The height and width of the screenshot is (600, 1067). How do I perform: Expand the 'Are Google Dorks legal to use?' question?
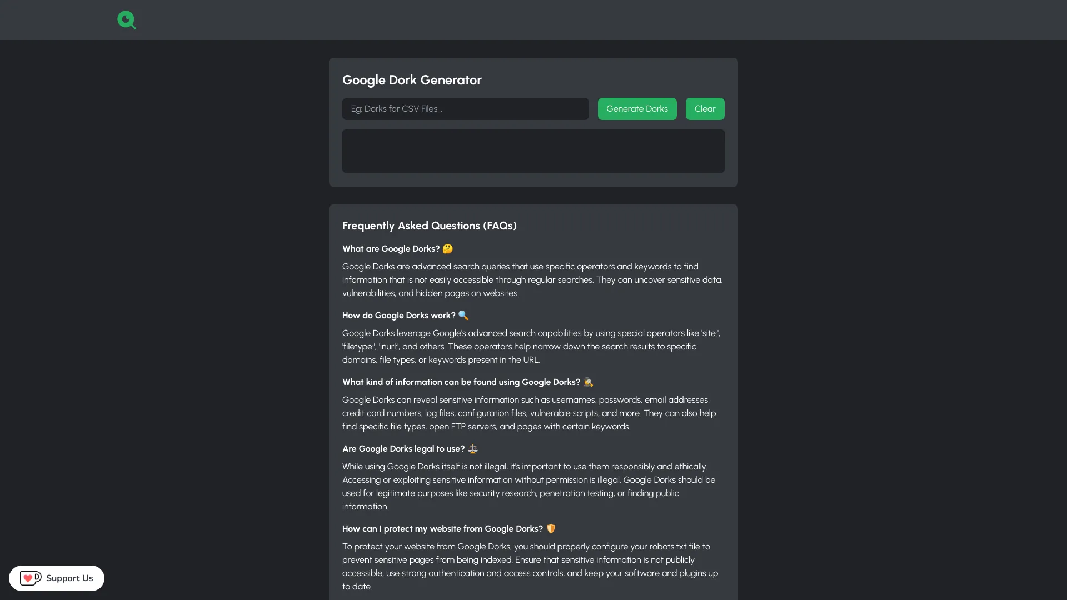[x=403, y=448]
